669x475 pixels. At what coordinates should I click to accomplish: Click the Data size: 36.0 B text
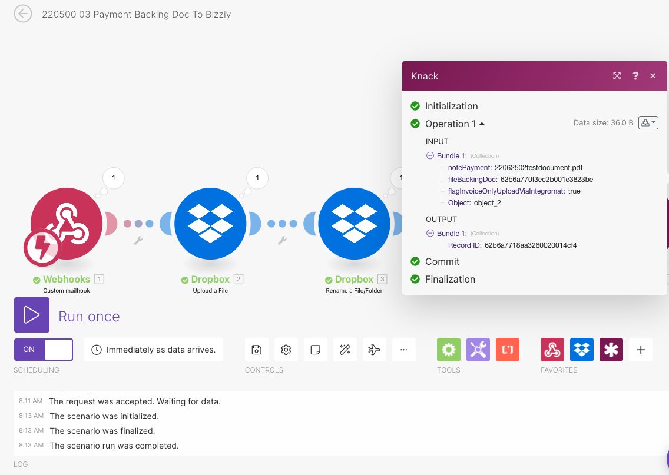click(603, 123)
